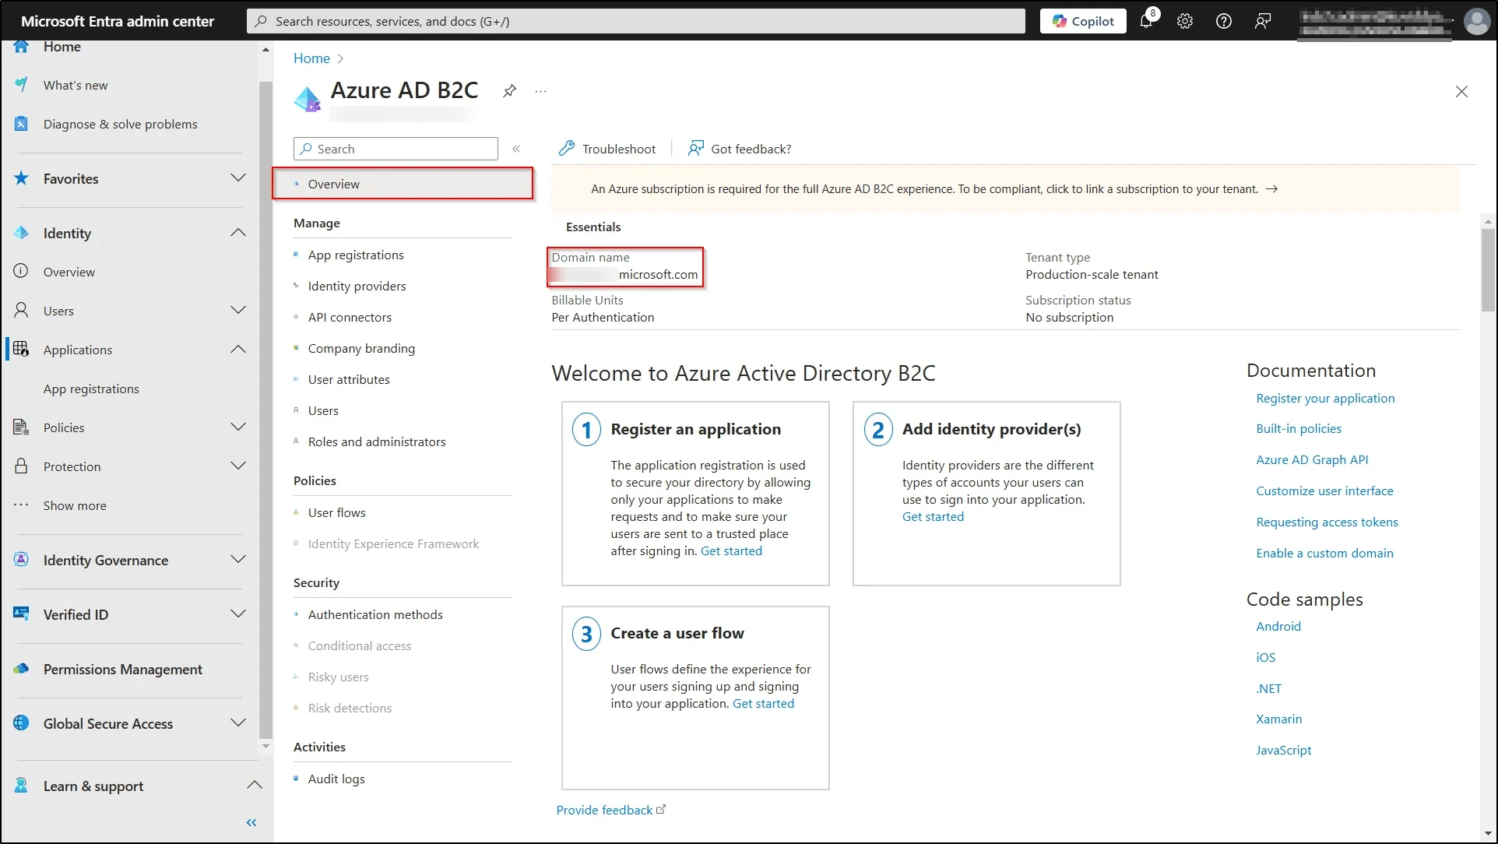Select Verified ID in the sidebar
The height and width of the screenshot is (844, 1498).
coord(76,614)
